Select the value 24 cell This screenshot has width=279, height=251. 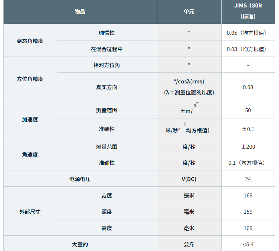pos(248,179)
